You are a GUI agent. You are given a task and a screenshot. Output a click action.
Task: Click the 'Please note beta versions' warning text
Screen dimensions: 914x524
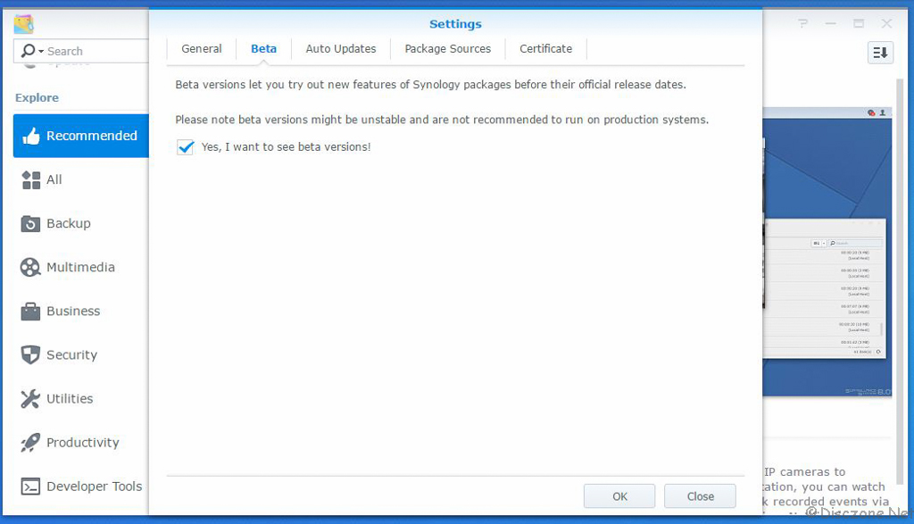(x=442, y=121)
